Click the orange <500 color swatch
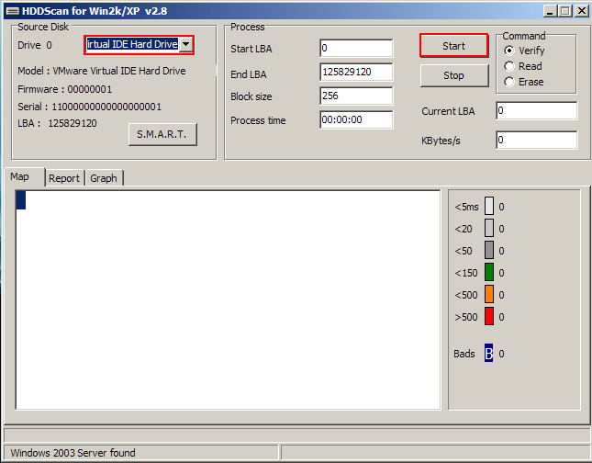592x463 pixels. pyautogui.click(x=489, y=295)
